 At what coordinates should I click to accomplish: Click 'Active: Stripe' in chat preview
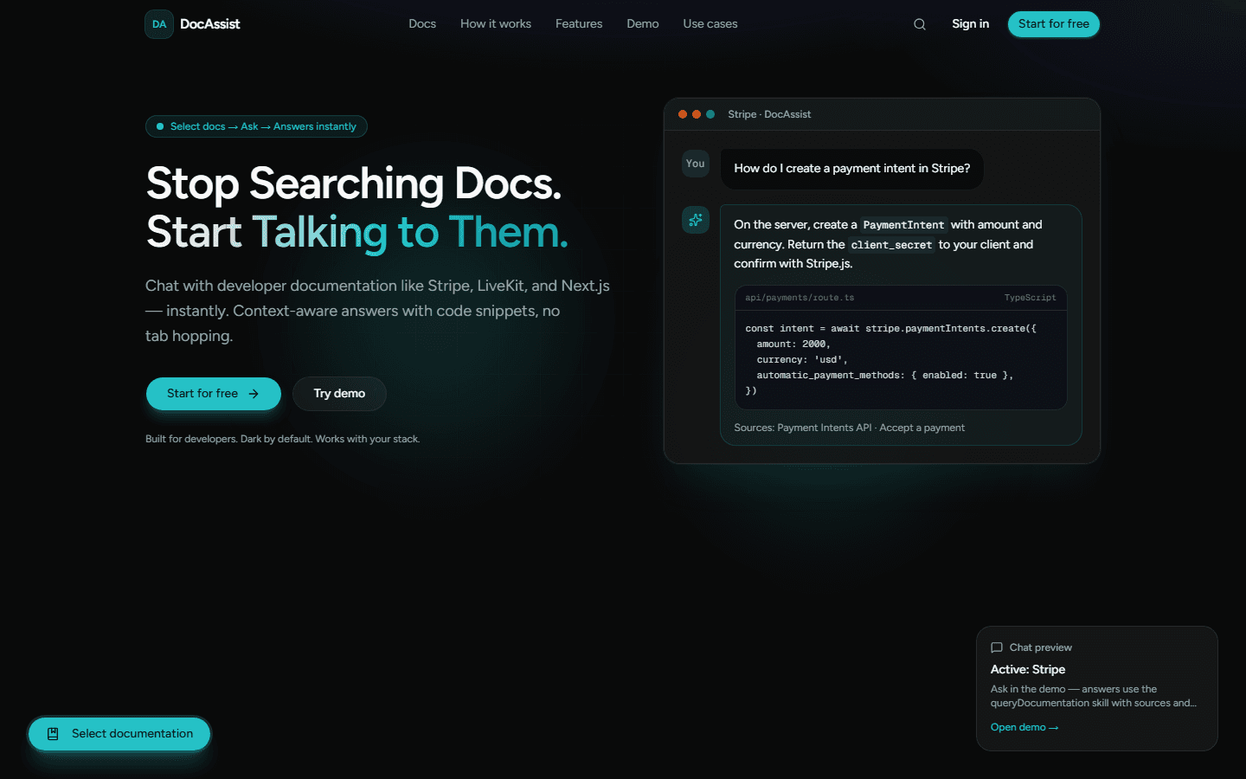pos(1028,670)
